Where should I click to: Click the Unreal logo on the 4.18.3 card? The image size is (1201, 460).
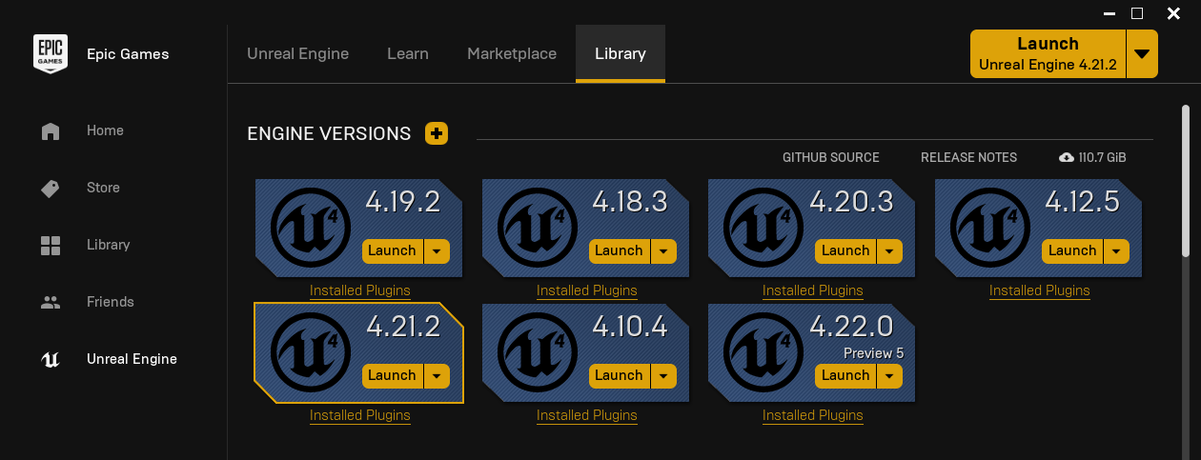tap(537, 228)
